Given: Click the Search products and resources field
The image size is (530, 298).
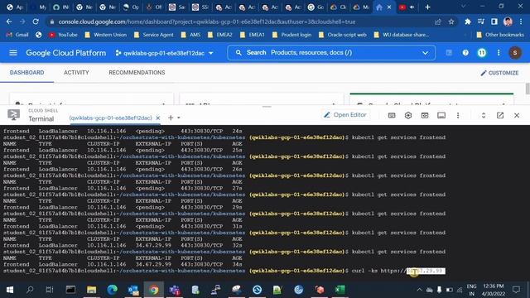Looking at the screenshot, I should point(331,53).
